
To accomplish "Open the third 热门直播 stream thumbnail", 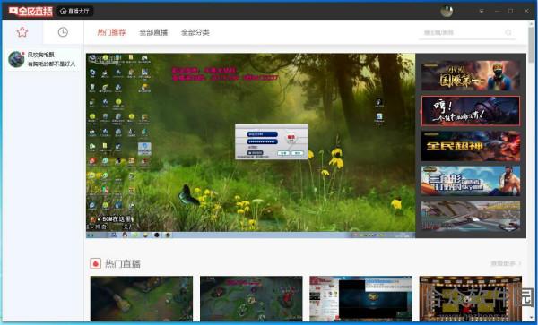I will click(361, 299).
